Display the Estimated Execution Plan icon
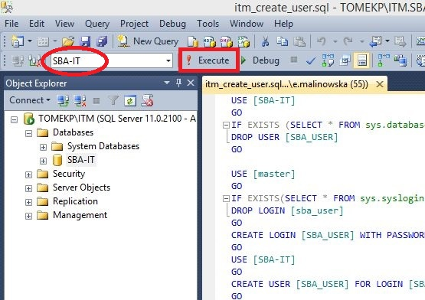Viewport: 425px width, 300px height. click(x=328, y=60)
